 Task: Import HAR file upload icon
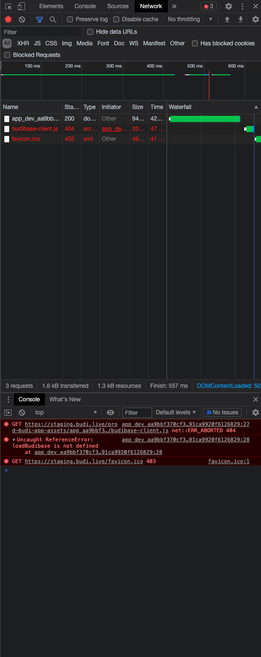(x=227, y=19)
